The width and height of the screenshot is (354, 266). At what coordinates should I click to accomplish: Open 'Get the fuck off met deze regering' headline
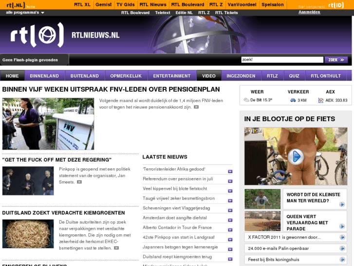[x=57, y=160]
